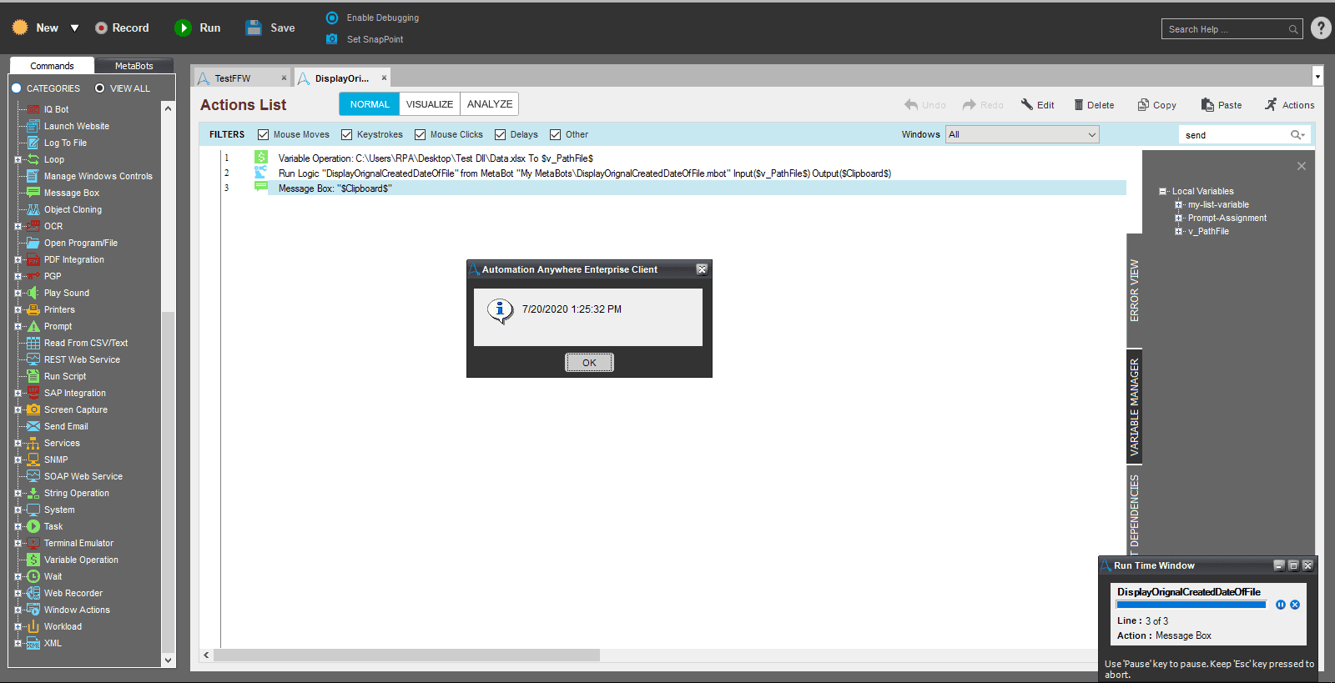Expand the SAP Integration category
The height and width of the screenshot is (683, 1335).
point(18,393)
